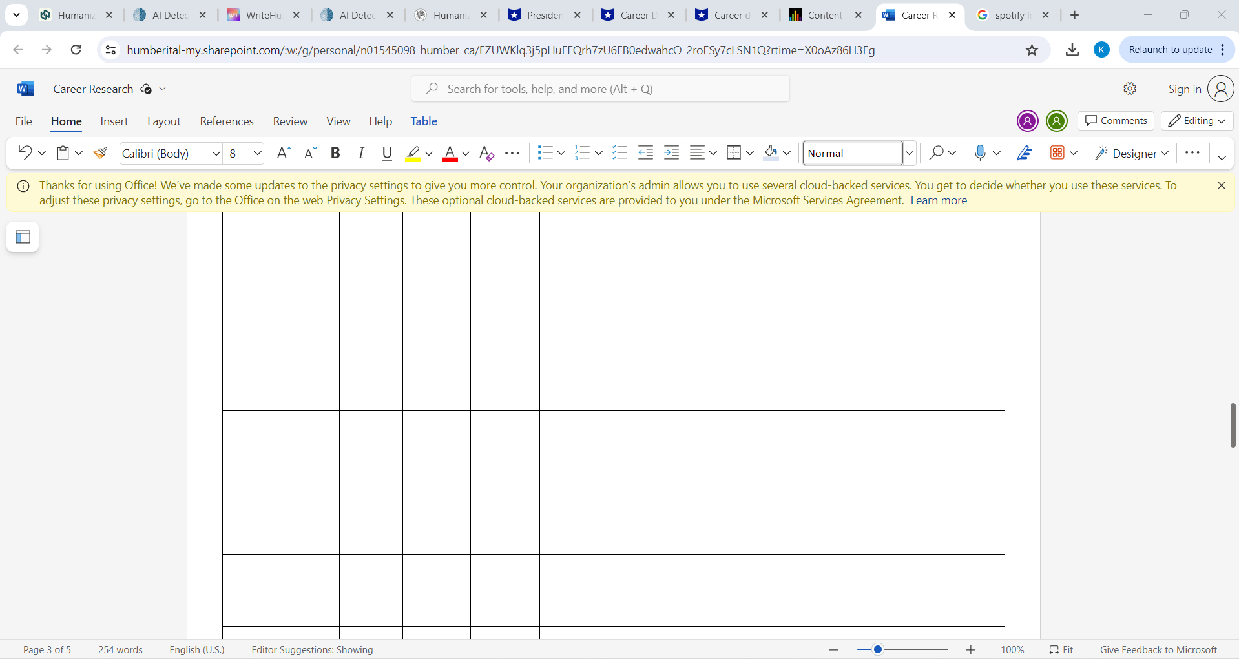The height and width of the screenshot is (659, 1239).
Task: Toggle Bold formatting
Action: point(335,153)
